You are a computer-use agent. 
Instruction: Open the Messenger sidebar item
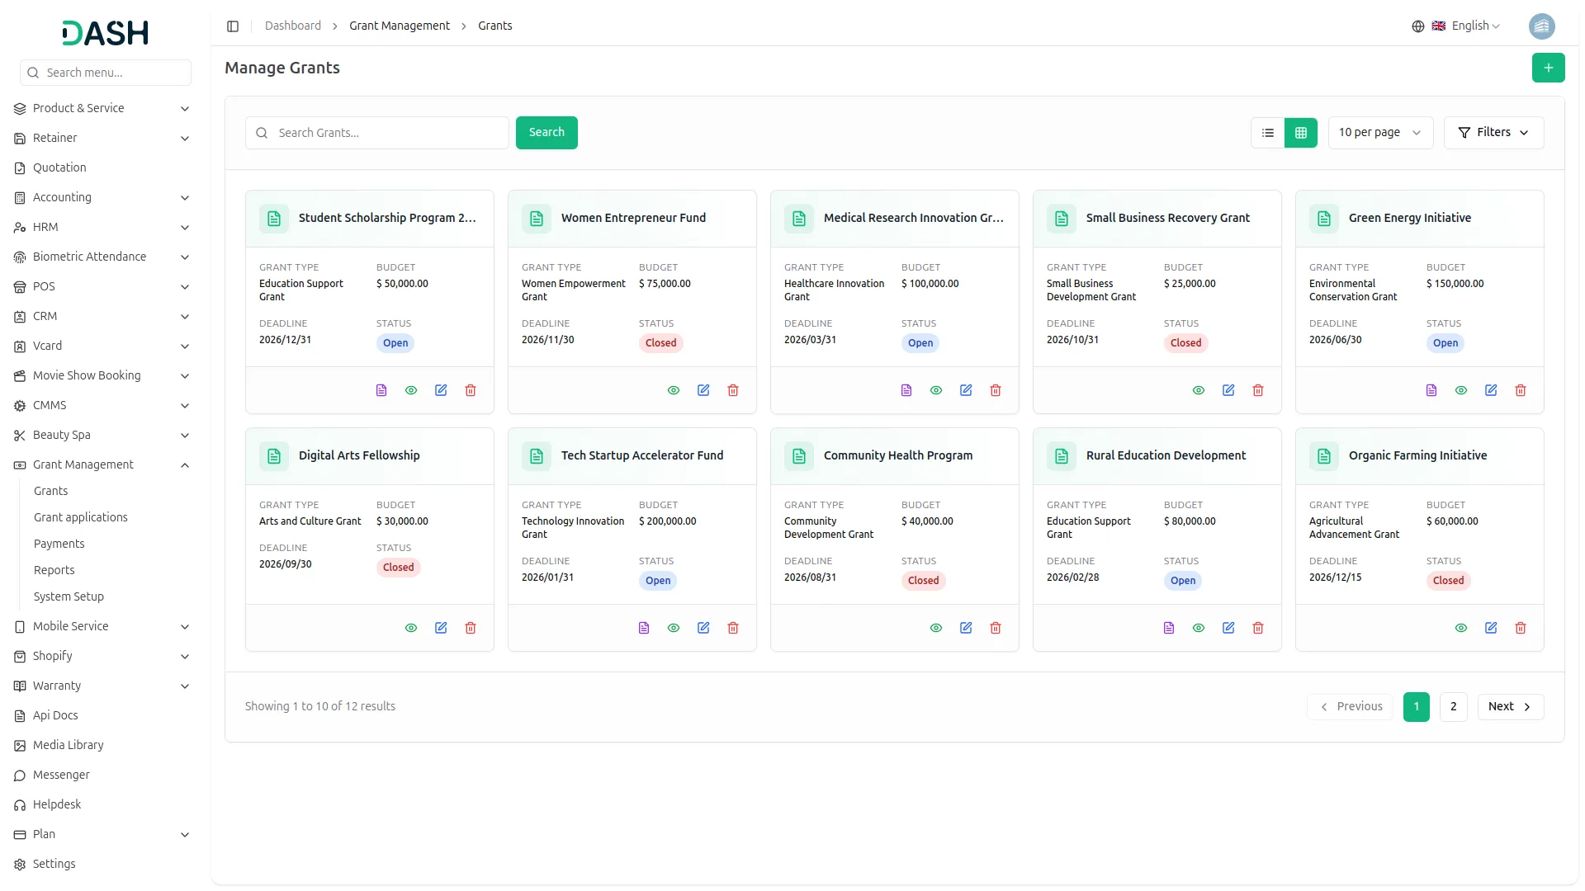[102, 775]
